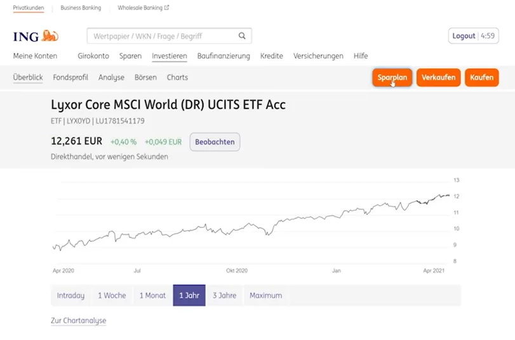This screenshot has height=340, width=515.
Task: Select the Privatkunden tab
Action: 29,8
